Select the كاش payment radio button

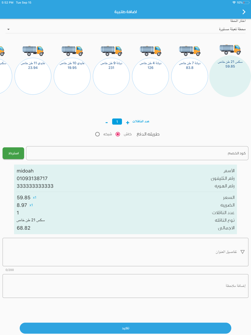[x=117, y=134]
